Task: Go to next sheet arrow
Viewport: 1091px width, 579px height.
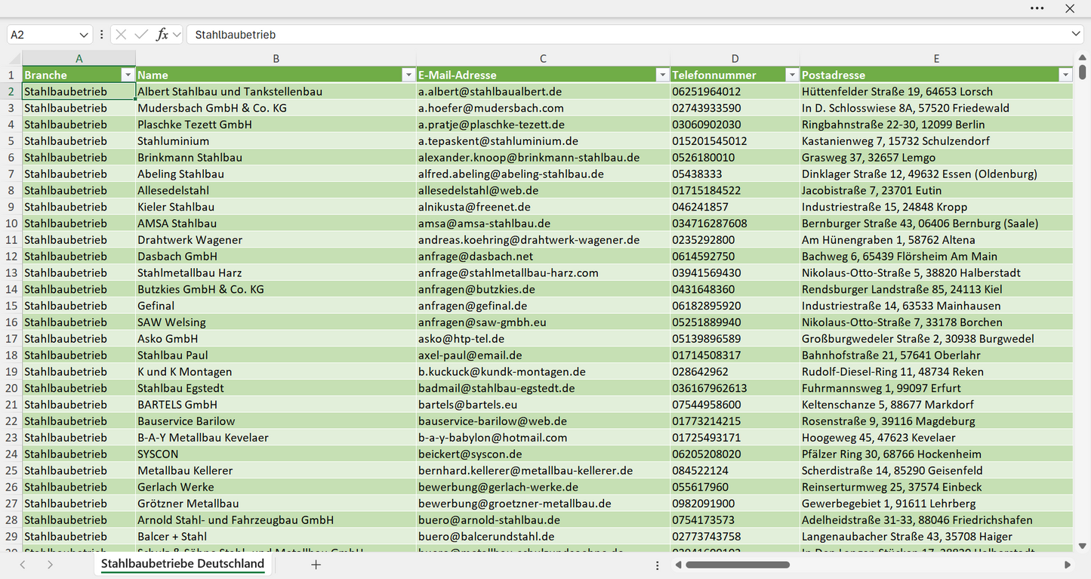Action: click(50, 564)
